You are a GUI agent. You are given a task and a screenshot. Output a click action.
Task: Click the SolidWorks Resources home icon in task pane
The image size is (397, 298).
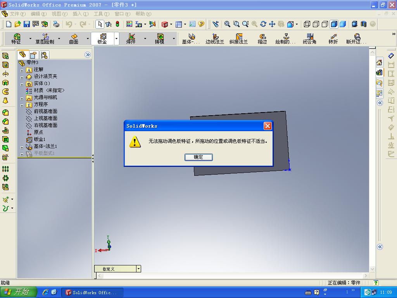coord(379,62)
